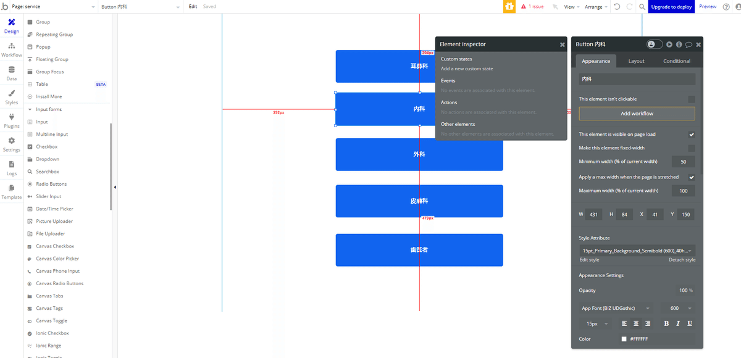
Task: Click the redo arrow icon
Action: 629,7
